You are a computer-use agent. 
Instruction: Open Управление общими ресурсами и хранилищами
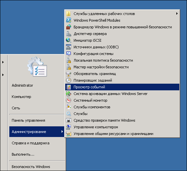pyautogui.click(x=122, y=134)
